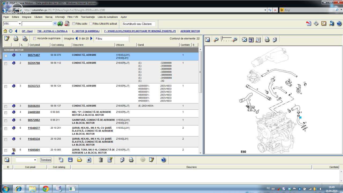Open T98 - ASTRA-G + ZAFIRA-A breadcrumb link
343x193 pixels.
[52, 31]
